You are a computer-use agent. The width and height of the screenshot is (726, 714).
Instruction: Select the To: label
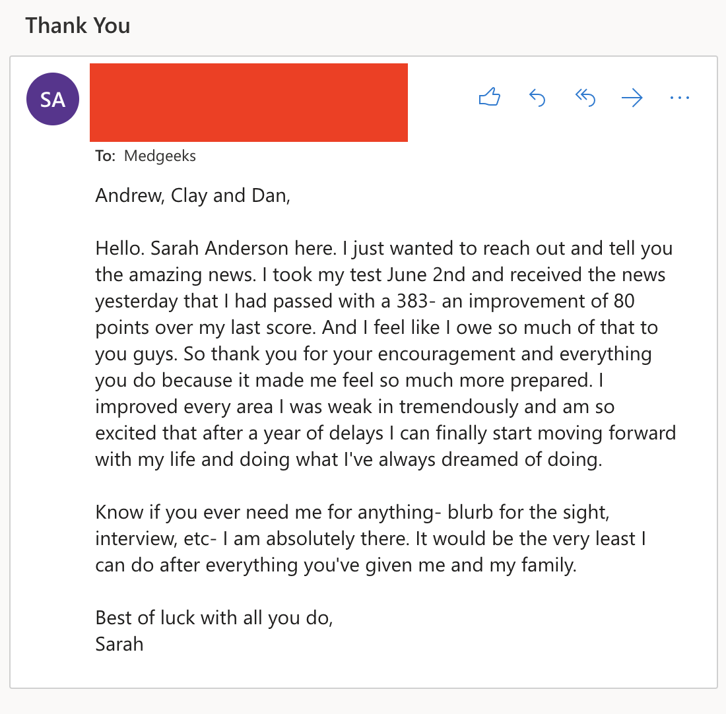coord(105,156)
